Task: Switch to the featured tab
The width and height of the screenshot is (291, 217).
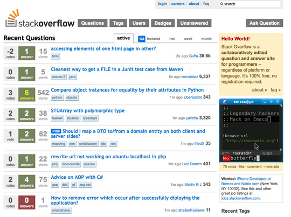Action: (x=153, y=39)
